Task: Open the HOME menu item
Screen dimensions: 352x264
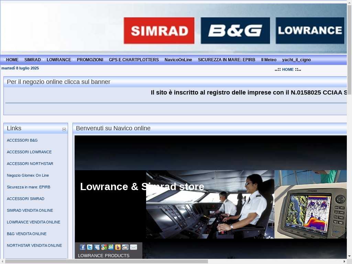Action: click(12, 60)
